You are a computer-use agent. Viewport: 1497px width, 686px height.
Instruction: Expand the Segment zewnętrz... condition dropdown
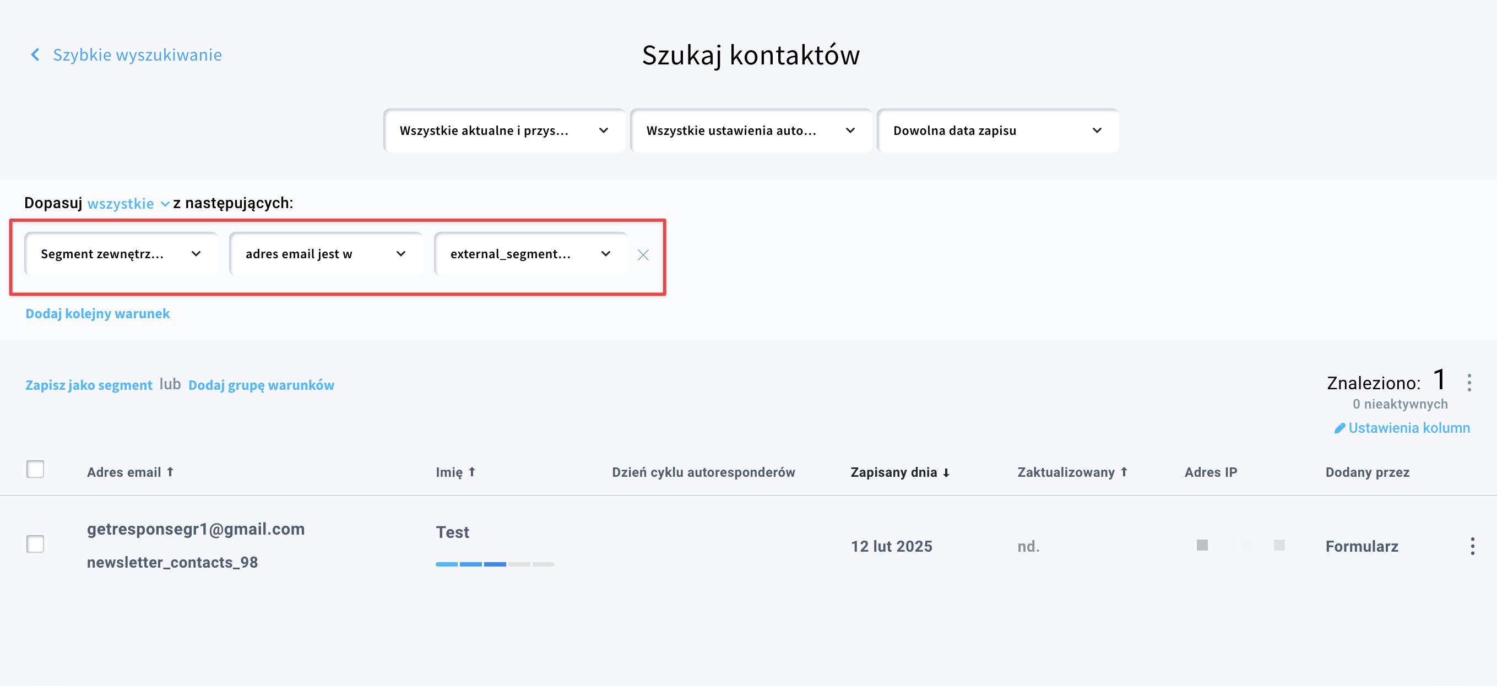[121, 254]
